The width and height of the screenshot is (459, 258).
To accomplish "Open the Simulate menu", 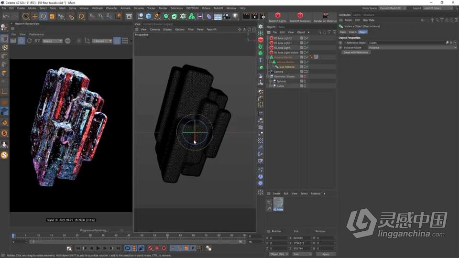I will coord(139,8).
